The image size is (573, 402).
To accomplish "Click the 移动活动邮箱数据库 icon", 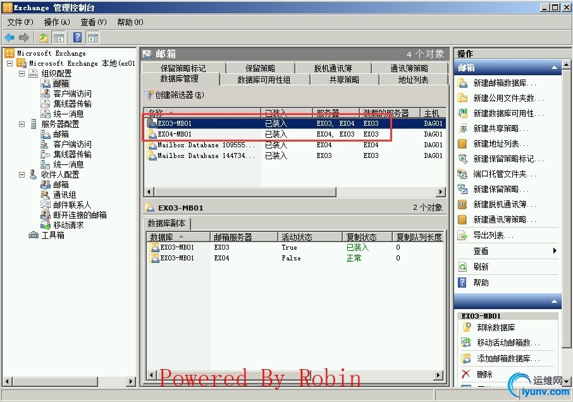I will click(x=466, y=343).
